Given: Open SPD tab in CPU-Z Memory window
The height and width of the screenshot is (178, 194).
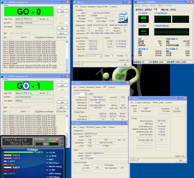Looking at the screenshot, I should 162,103.
